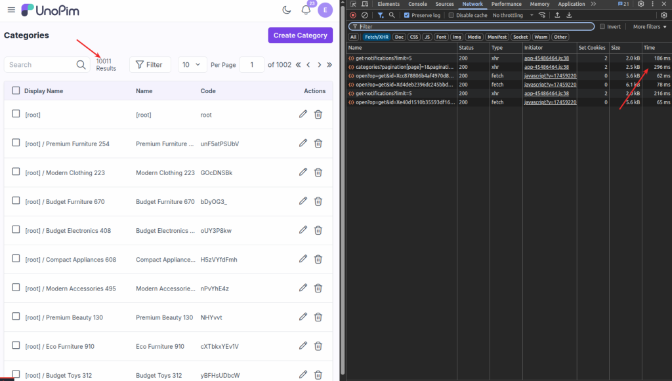Open DevTools main settings gear
This screenshot has height=381, width=672.
tap(640, 4)
